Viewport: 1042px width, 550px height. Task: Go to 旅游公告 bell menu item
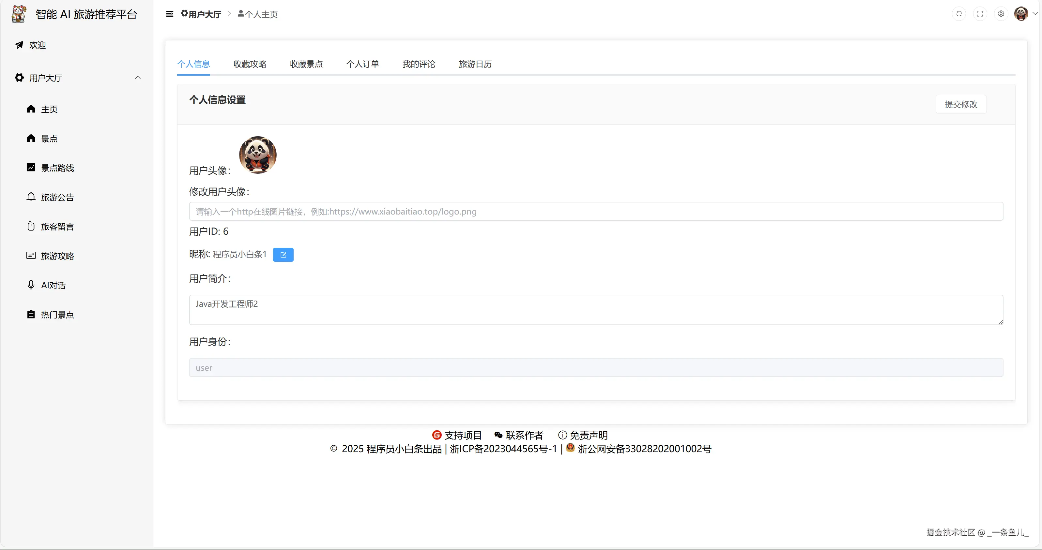(x=57, y=197)
